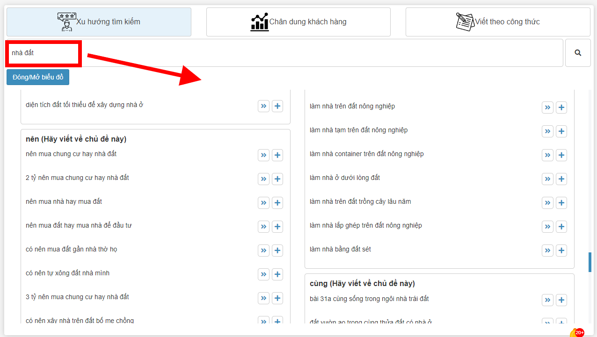Viewport: 597px width, 337px height.
Task: Select text 'làm nhà trên đất nông nghiệp'
Action: pos(352,106)
